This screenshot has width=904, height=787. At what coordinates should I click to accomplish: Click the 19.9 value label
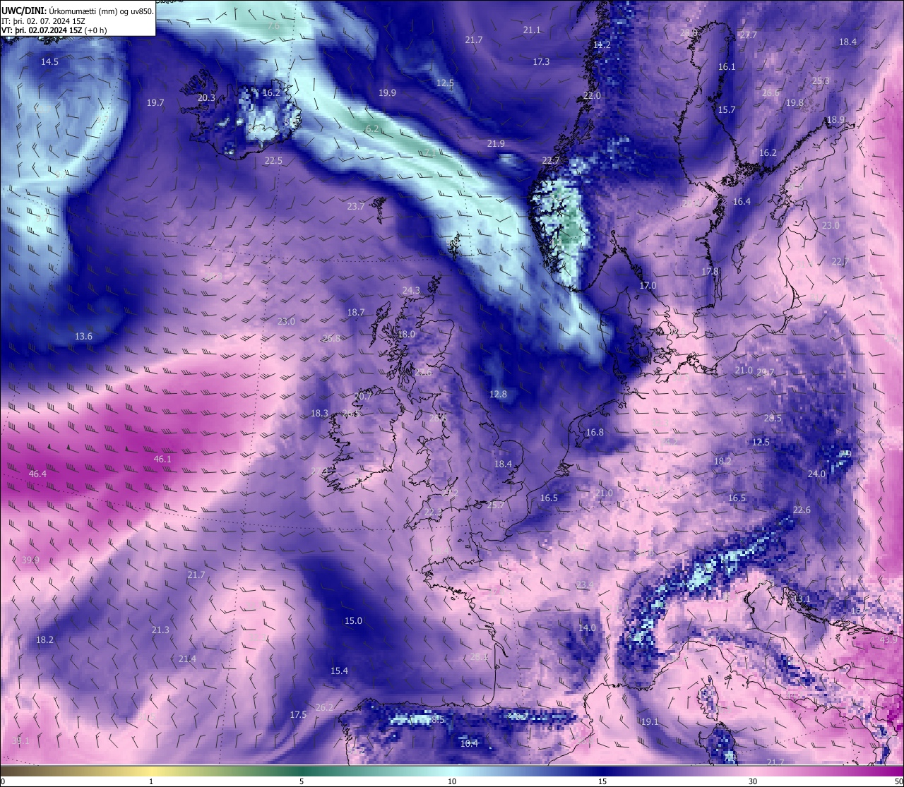pos(387,92)
